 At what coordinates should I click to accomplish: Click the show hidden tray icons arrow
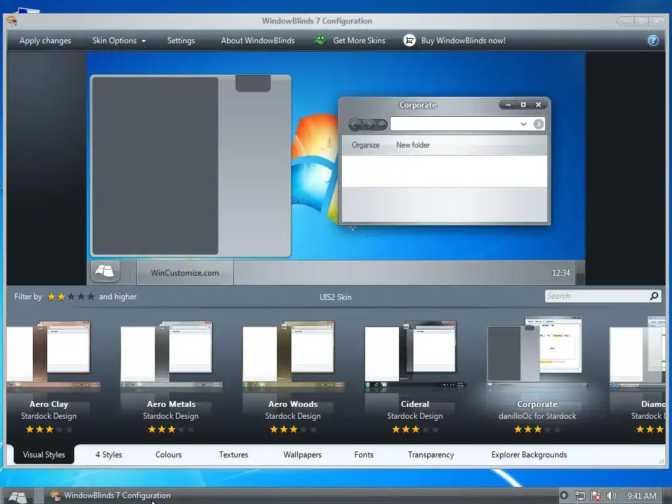pyautogui.click(x=564, y=495)
